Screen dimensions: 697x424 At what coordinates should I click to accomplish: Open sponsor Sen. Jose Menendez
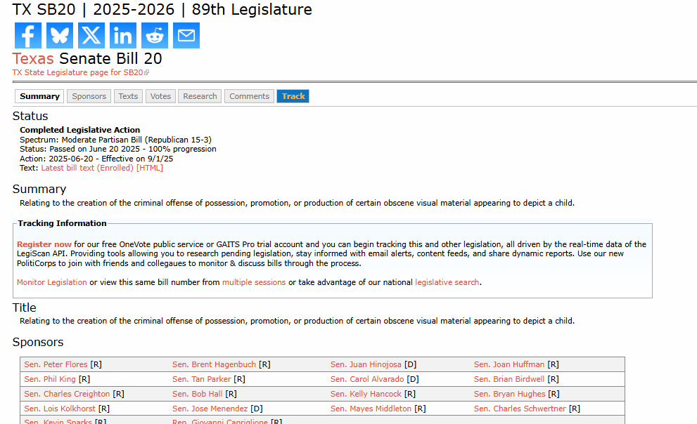tap(210, 409)
